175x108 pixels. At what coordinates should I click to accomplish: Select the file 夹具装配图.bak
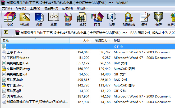pyautogui.click(x=18, y=63)
